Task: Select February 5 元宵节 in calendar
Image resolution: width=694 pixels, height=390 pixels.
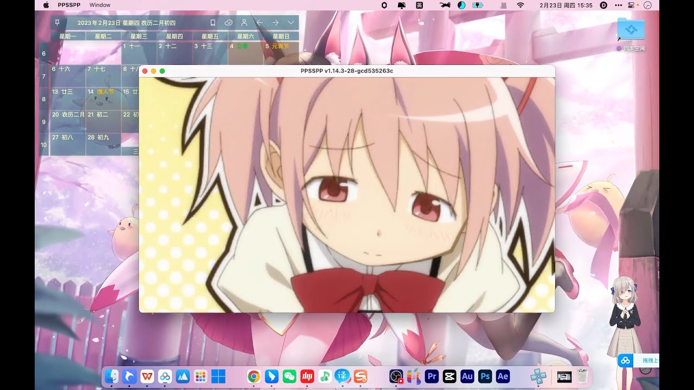Action: click(281, 54)
